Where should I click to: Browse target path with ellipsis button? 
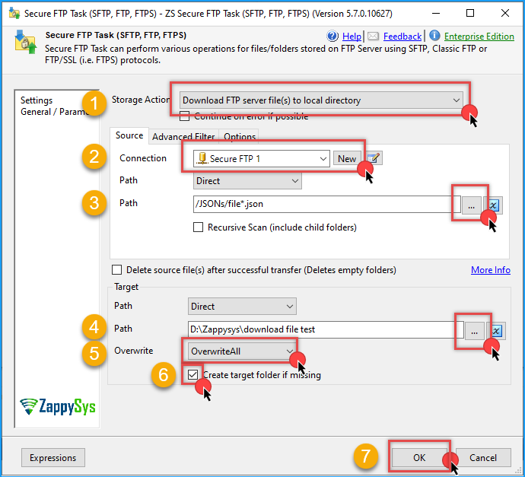[475, 331]
